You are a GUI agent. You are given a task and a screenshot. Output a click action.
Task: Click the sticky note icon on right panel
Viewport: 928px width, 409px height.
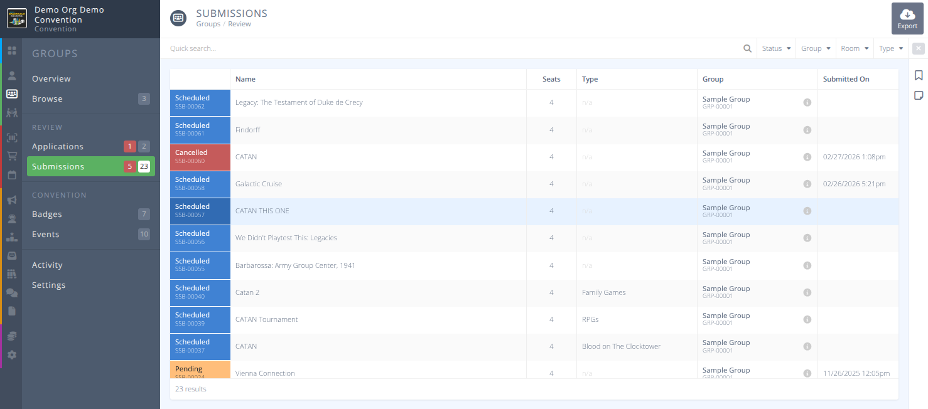pyautogui.click(x=919, y=95)
